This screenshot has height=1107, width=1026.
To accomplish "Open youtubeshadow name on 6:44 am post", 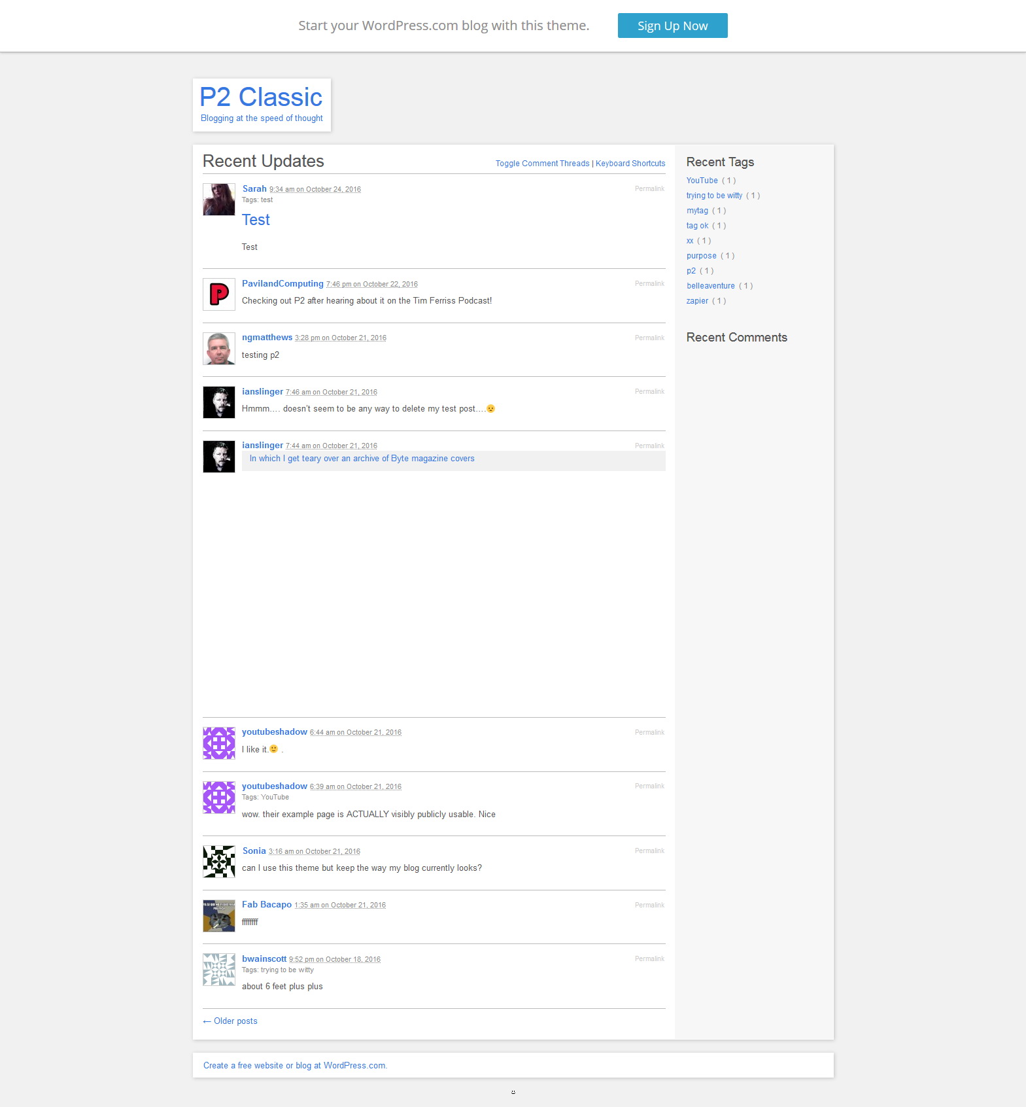I will point(275,731).
